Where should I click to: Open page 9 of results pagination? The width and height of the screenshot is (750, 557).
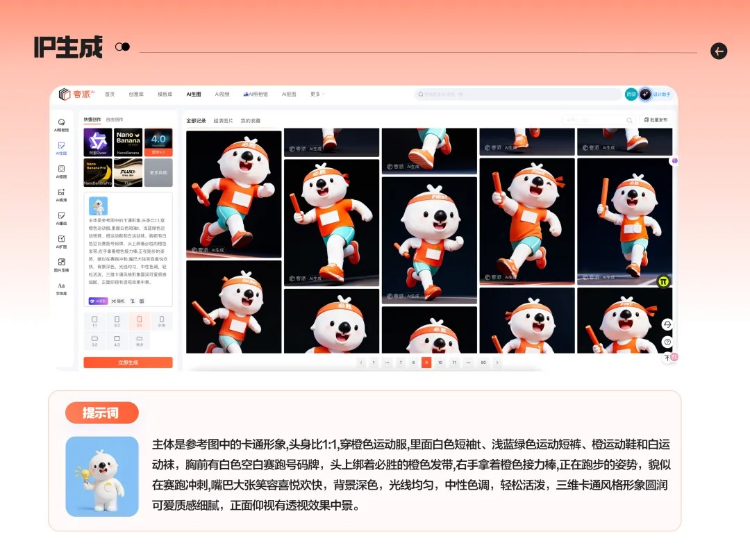[x=426, y=362]
